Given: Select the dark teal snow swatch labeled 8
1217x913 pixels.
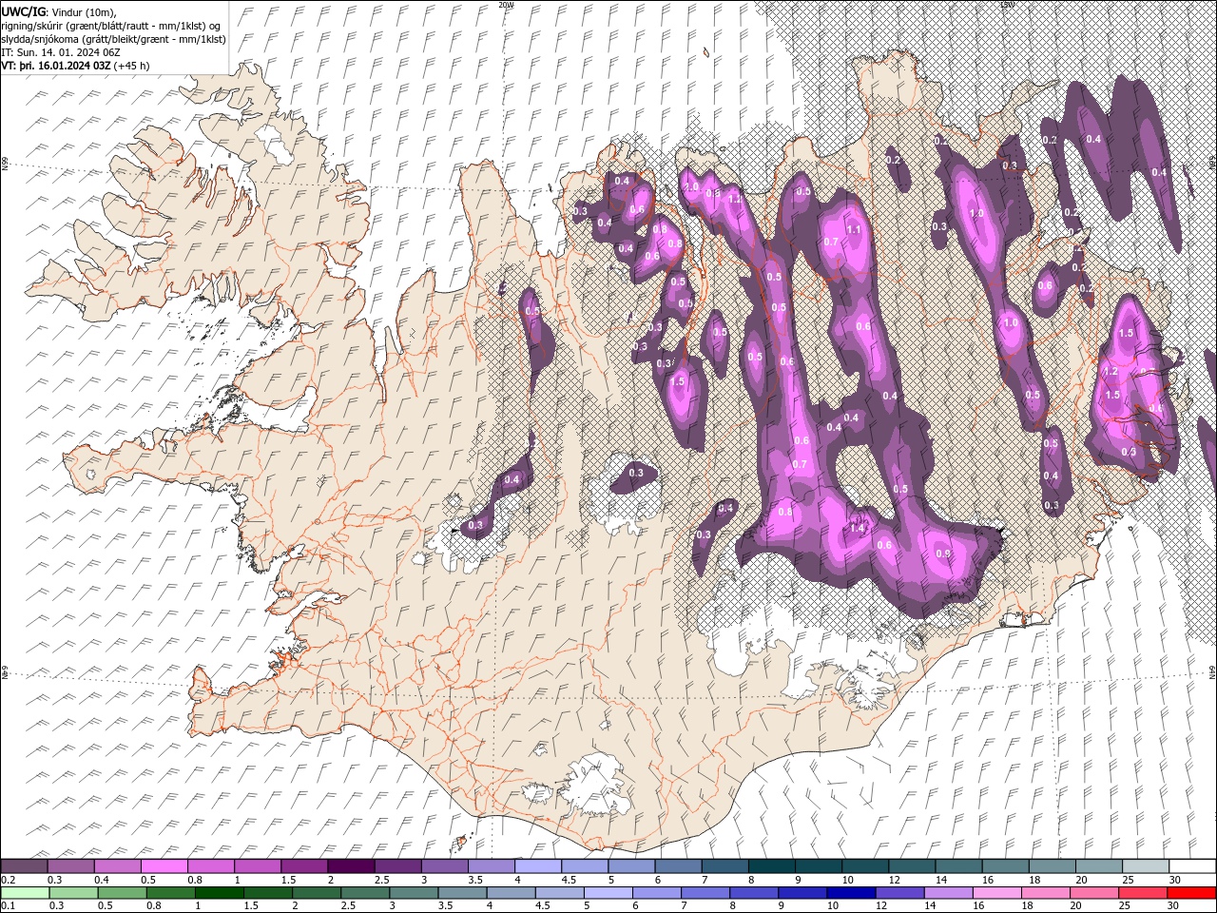Looking at the screenshot, I should tap(771, 866).
